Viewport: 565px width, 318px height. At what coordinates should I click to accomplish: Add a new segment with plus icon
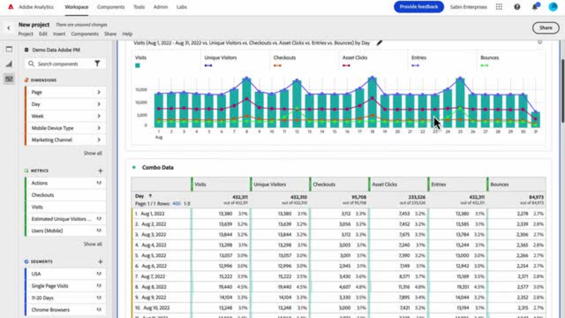[100, 262]
